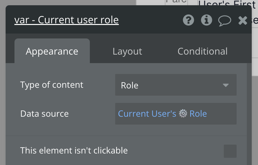Viewport: 258px width, 165px height.
Task: Open comments via speech bubble icon
Action: tap(224, 21)
